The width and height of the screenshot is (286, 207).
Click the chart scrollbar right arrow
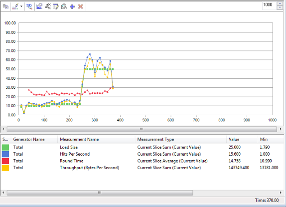point(281,129)
